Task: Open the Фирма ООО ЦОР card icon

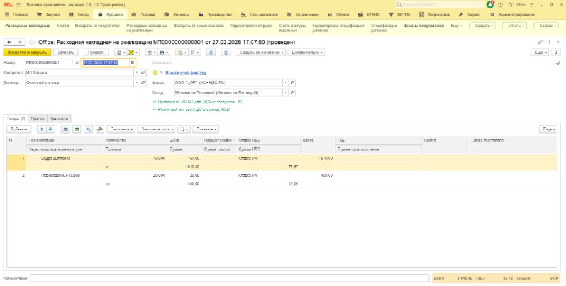Action: 292,83
